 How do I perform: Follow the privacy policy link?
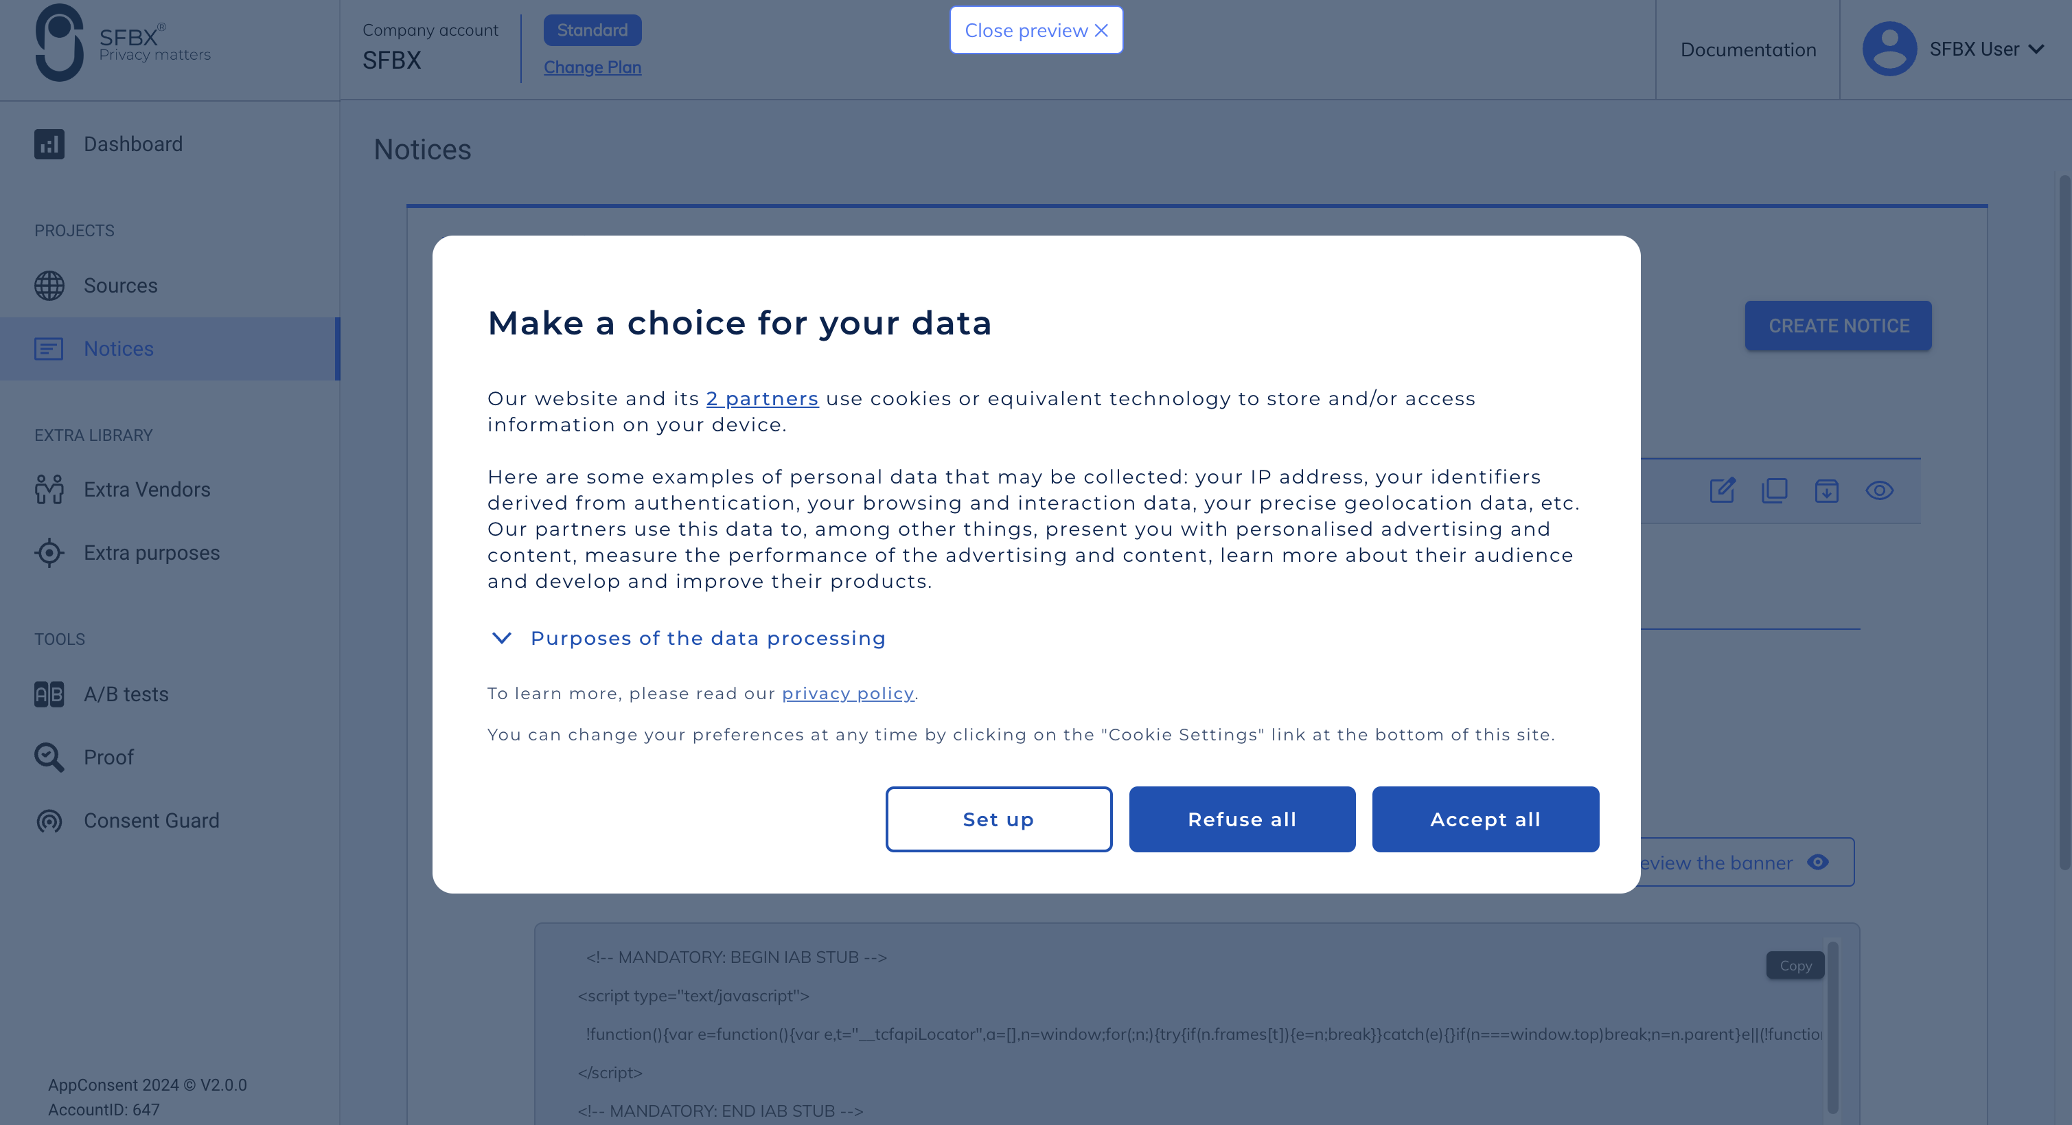[x=848, y=694]
